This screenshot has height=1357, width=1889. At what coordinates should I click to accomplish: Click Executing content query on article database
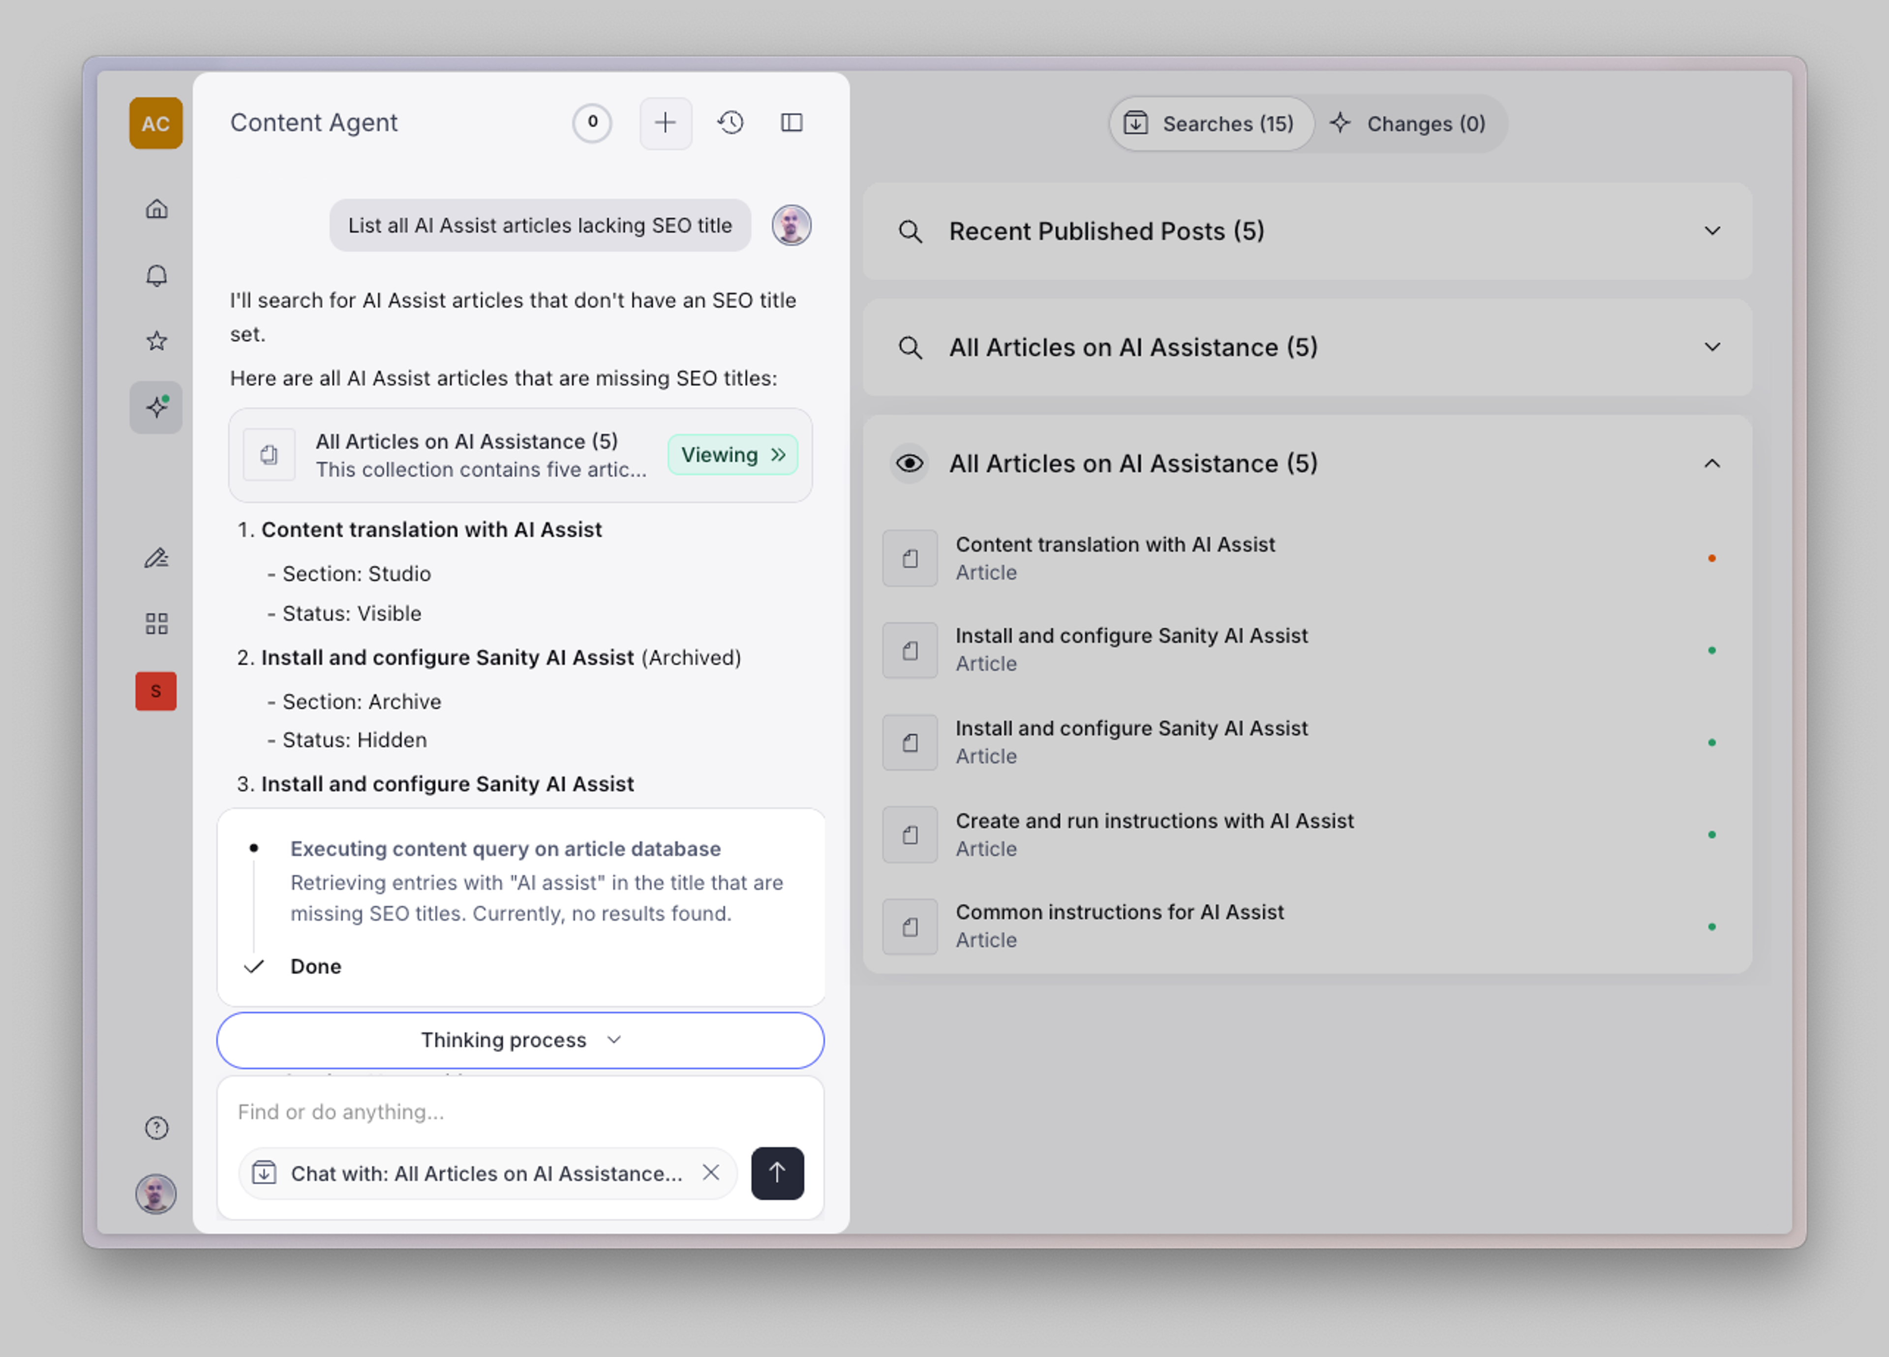[x=506, y=848]
